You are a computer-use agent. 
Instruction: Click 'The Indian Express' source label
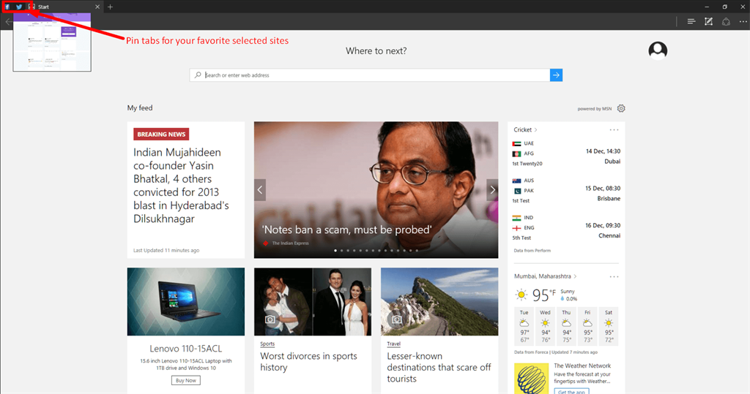pyautogui.click(x=290, y=243)
